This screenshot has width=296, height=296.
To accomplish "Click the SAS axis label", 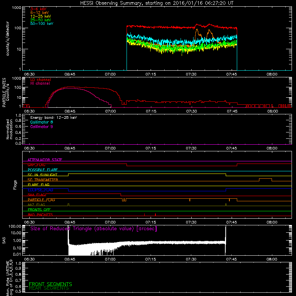I will [x=4, y=240].
